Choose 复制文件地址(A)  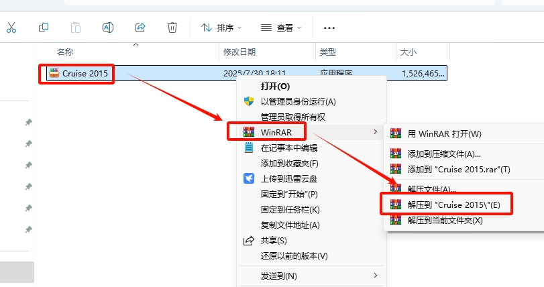[x=290, y=225]
